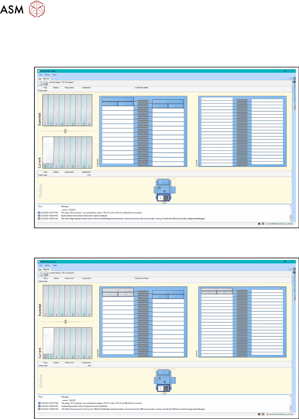Select location 1 on lower window station graphic

[161, 388]
